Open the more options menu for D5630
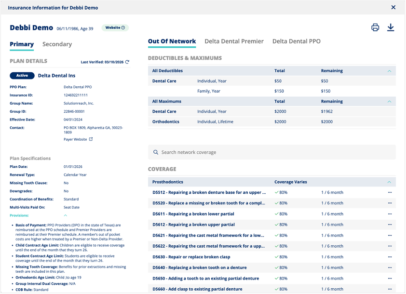The width and height of the screenshot is (406, 294). pyautogui.click(x=390, y=257)
